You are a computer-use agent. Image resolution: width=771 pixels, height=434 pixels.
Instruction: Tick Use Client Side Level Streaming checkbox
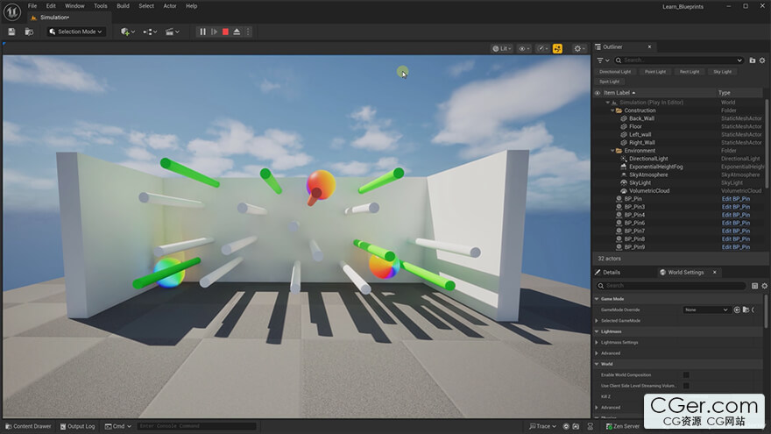(686, 386)
